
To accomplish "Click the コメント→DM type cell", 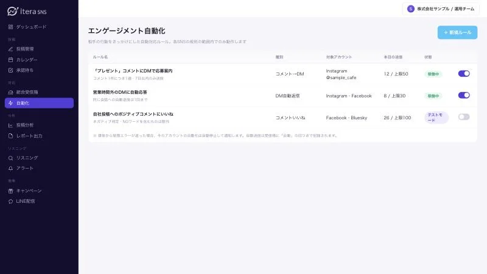I will coord(290,74).
